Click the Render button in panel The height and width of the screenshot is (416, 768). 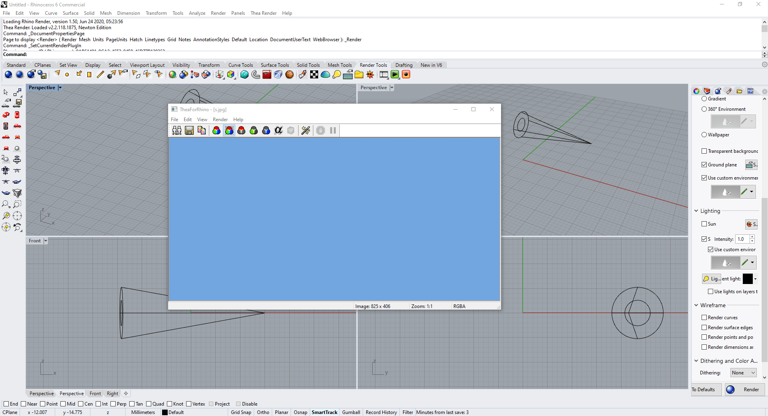745,390
